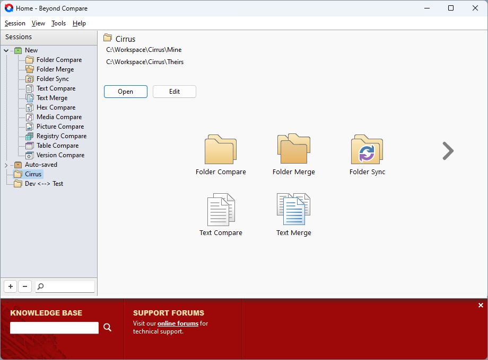The image size is (488, 360).
Task: Click the Folder Sync icon with arrows
Action: click(x=367, y=150)
